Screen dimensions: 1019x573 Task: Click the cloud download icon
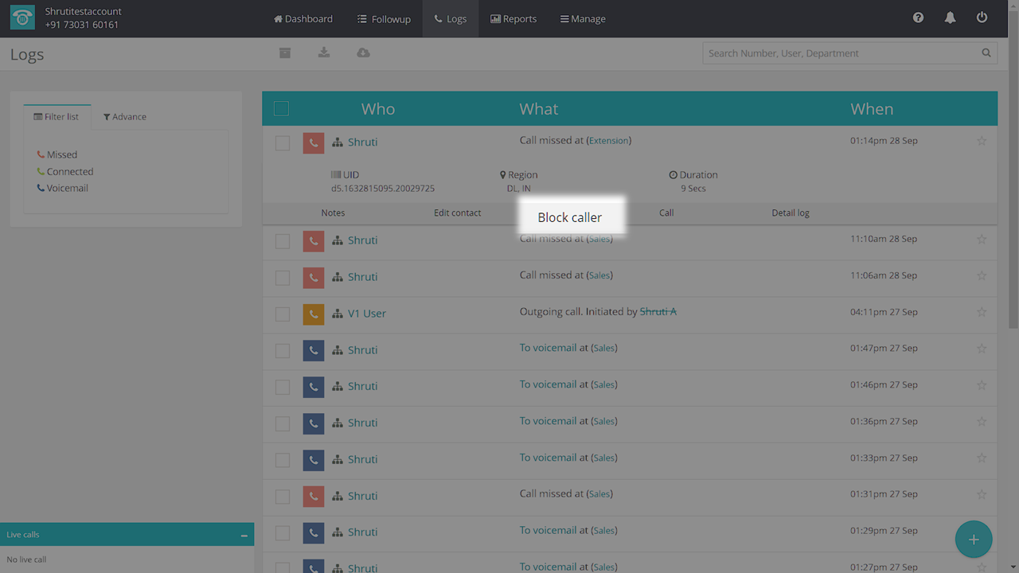click(363, 53)
